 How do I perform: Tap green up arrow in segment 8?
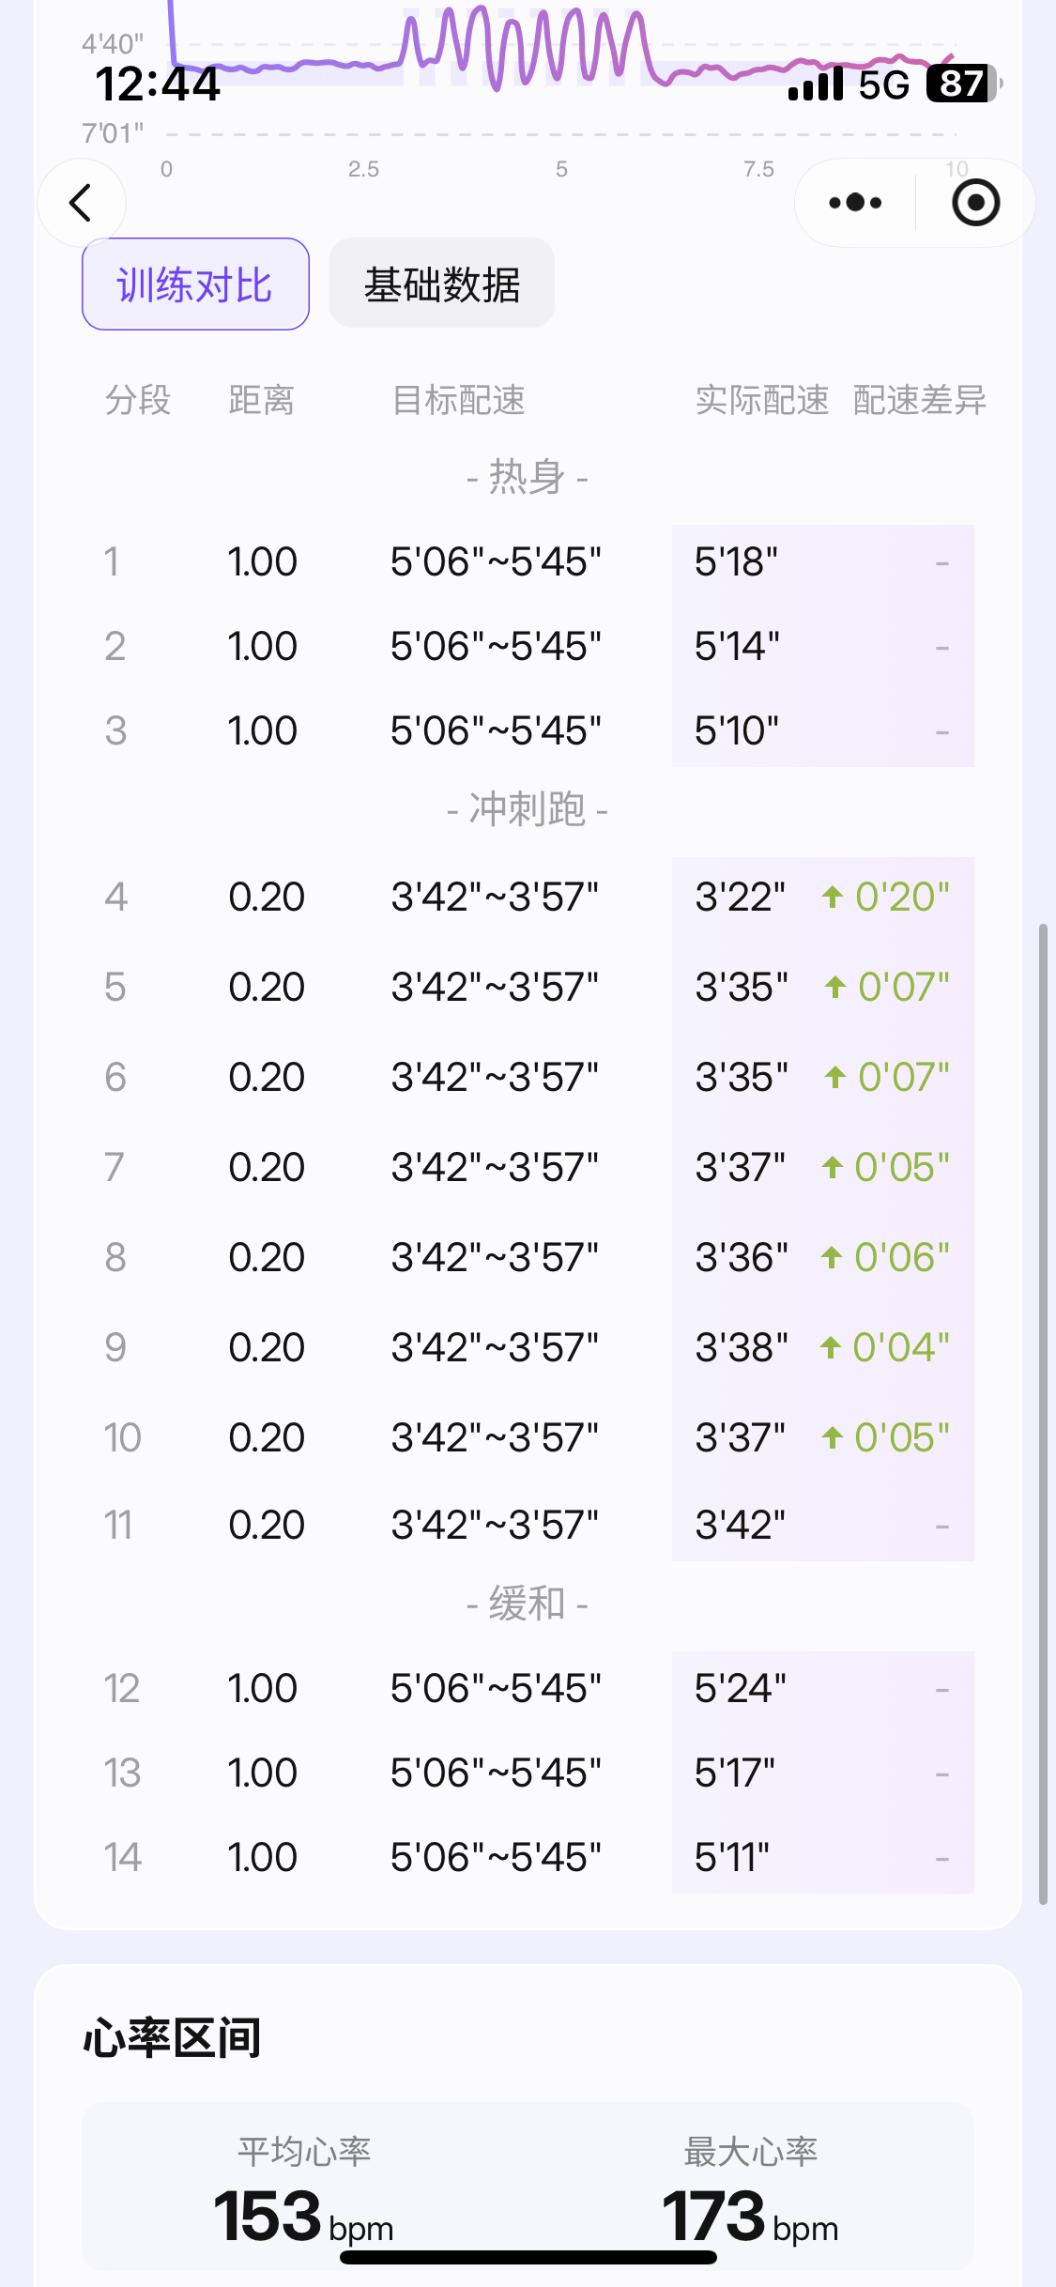(832, 1257)
